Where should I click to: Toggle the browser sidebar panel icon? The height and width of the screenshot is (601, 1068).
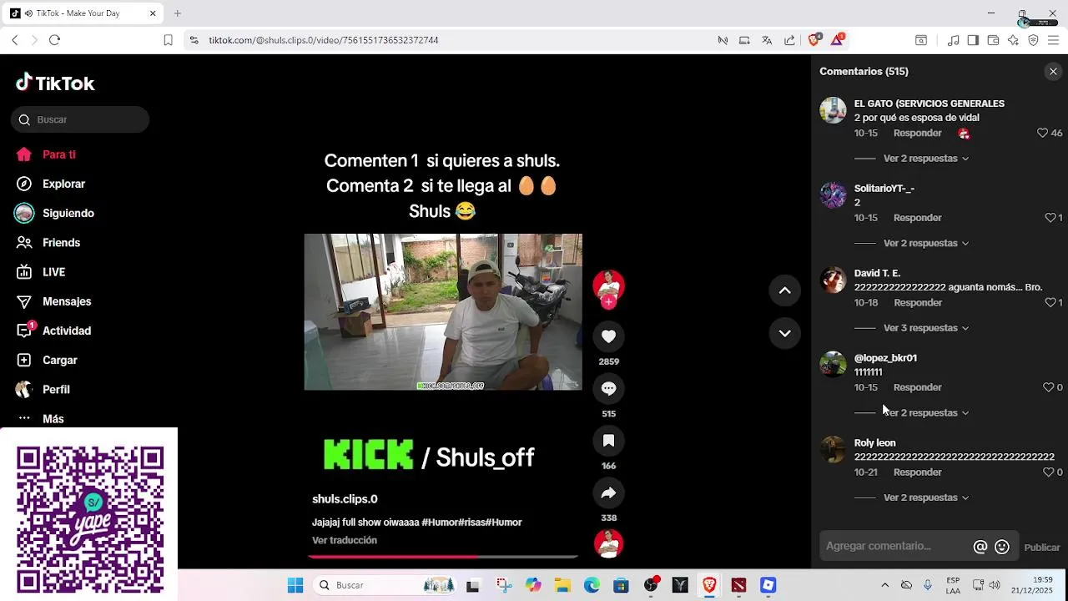973,40
